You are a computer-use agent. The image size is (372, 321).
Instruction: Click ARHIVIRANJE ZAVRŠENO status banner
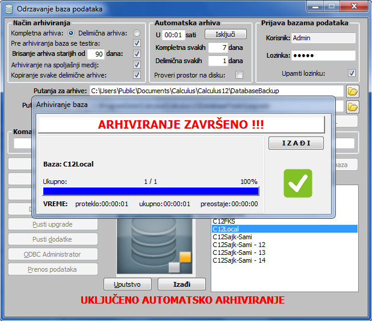coord(181,124)
